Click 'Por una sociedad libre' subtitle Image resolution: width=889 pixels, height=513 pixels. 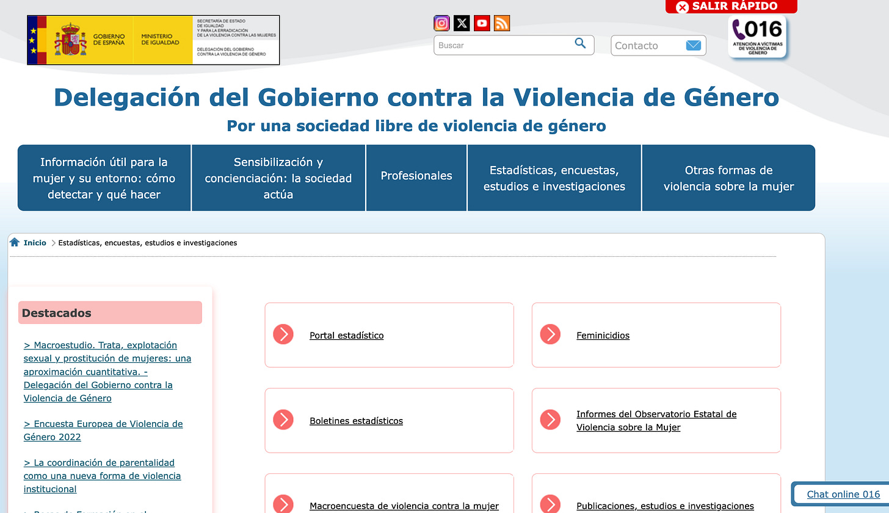pos(416,126)
